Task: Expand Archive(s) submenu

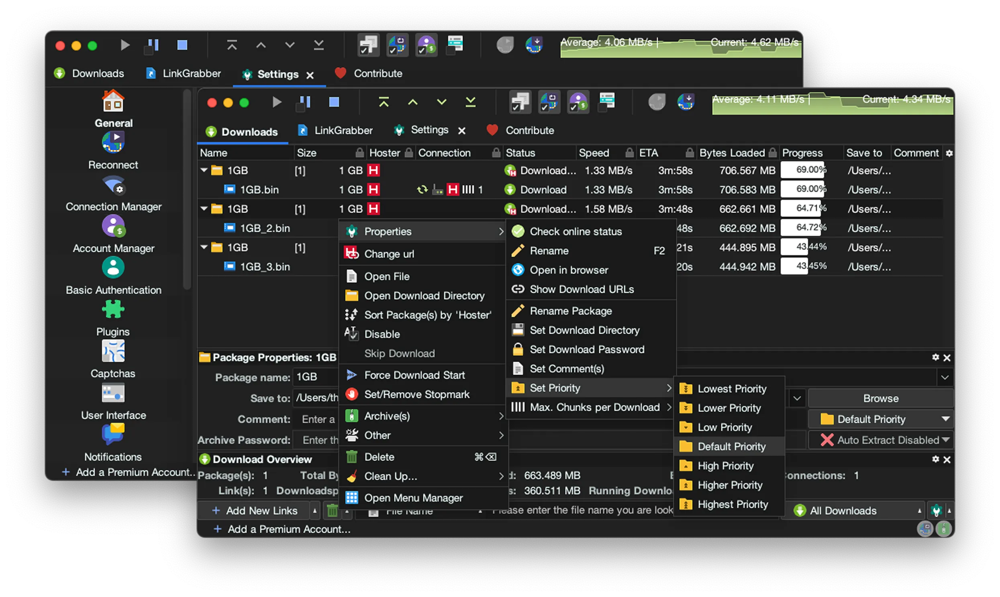Action: [x=423, y=416]
